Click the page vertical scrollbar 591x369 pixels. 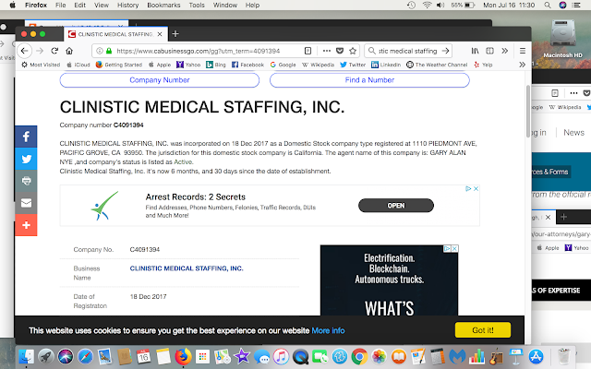click(527, 111)
